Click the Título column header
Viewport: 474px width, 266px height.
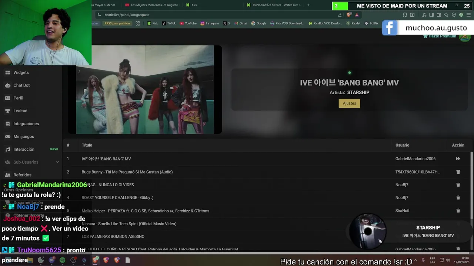pyautogui.click(x=87, y=145)
